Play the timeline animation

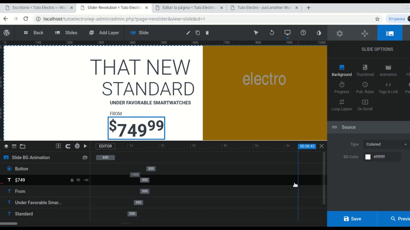(x=85, y=146)
